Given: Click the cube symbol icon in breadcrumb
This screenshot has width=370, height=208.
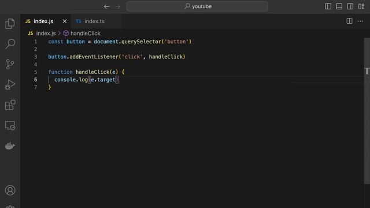Looking at the screenshot, I should 66,34.
